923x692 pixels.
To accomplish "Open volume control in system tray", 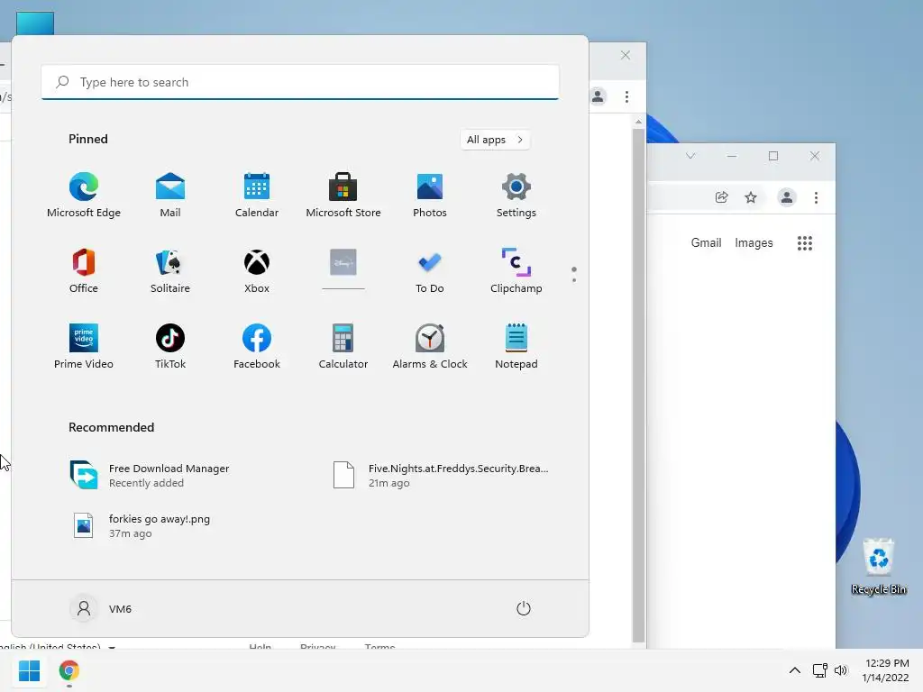I will 841,670.
